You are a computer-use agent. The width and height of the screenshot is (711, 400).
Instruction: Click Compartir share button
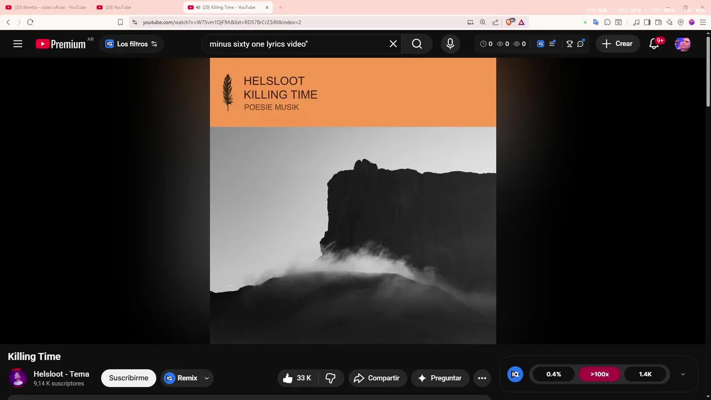pos(378,378)
